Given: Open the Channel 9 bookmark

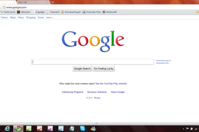Looking at the screenshot, I should 53,12.
